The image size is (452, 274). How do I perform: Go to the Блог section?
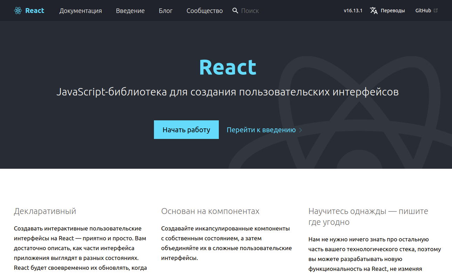[x=166, y=11]
